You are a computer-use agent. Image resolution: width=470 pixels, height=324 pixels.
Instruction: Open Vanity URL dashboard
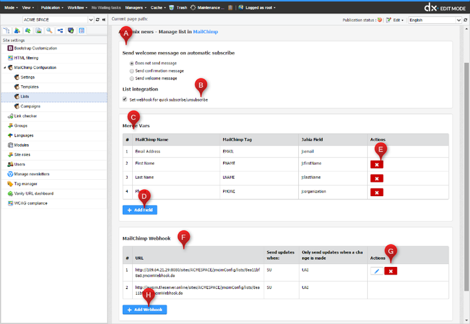(34, 194)
